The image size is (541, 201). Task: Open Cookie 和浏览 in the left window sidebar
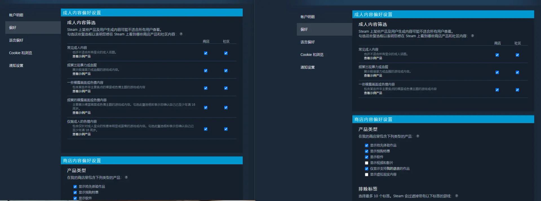pyautogui.click(x=20, y=53)
